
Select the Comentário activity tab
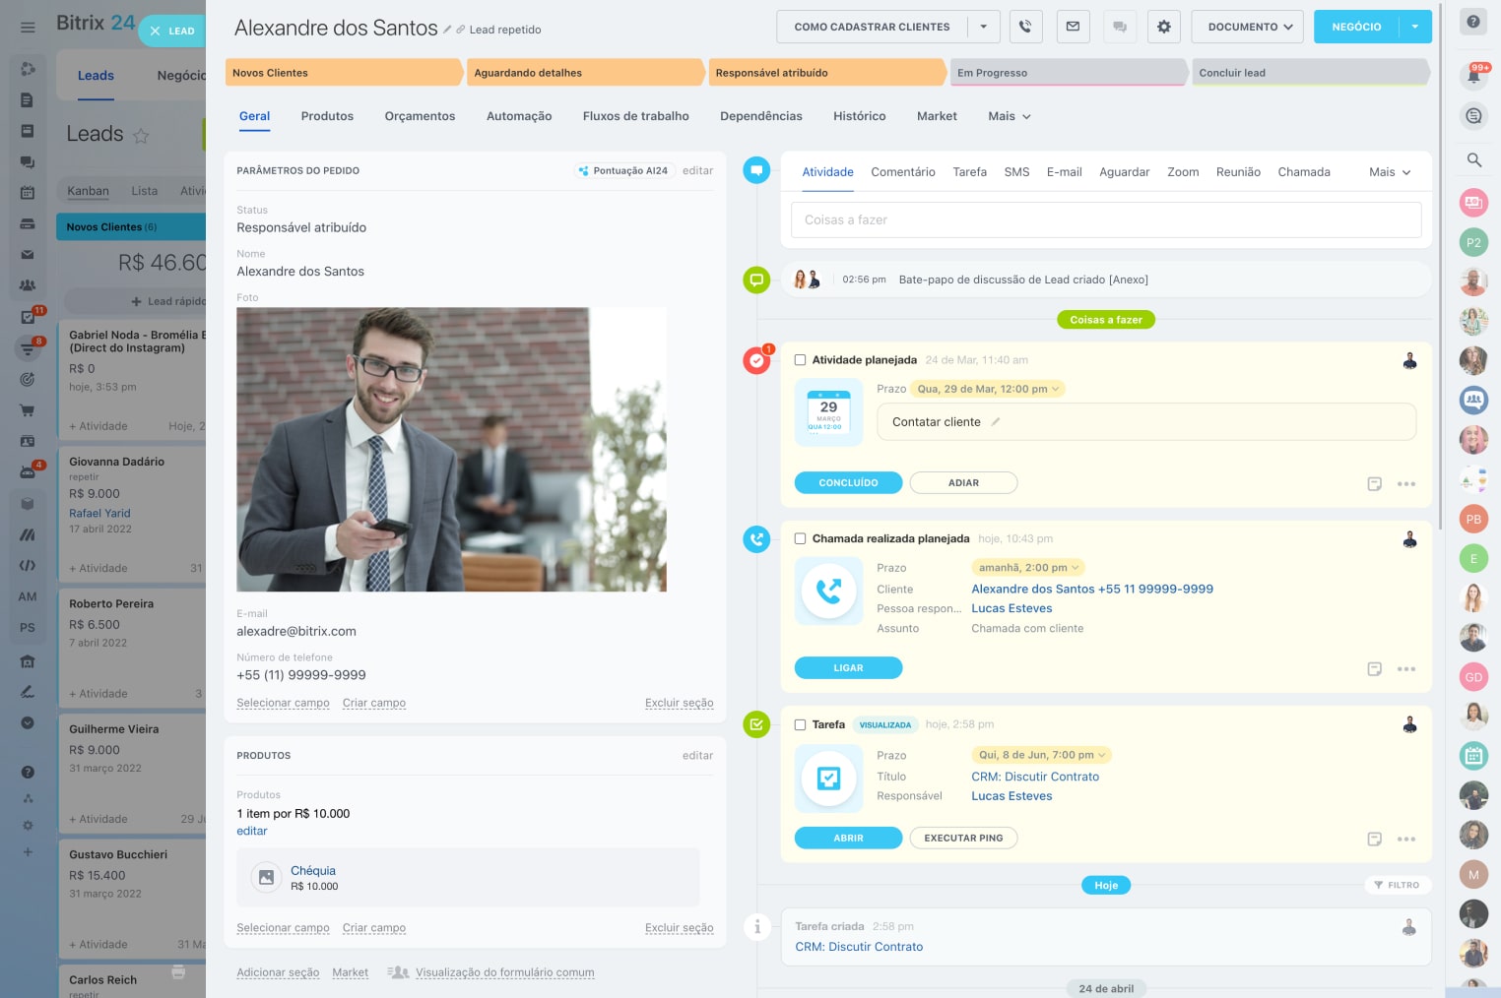(902, 172)
